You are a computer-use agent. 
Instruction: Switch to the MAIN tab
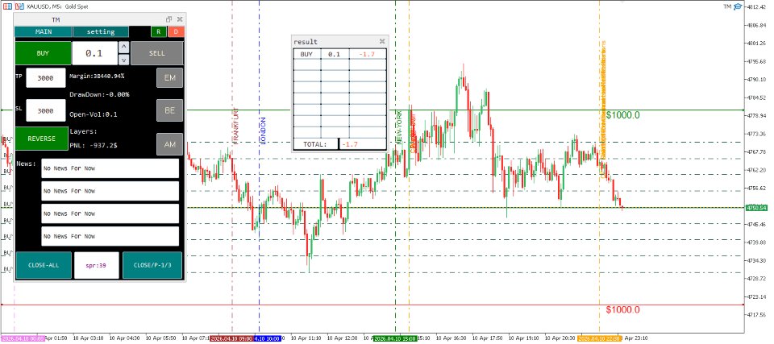coord(43,31)
